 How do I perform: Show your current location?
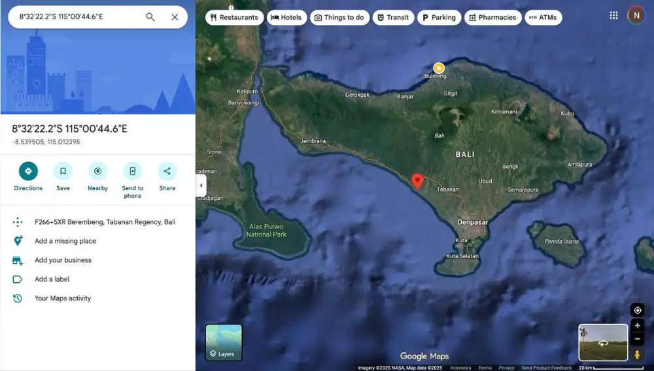point(637,310)
